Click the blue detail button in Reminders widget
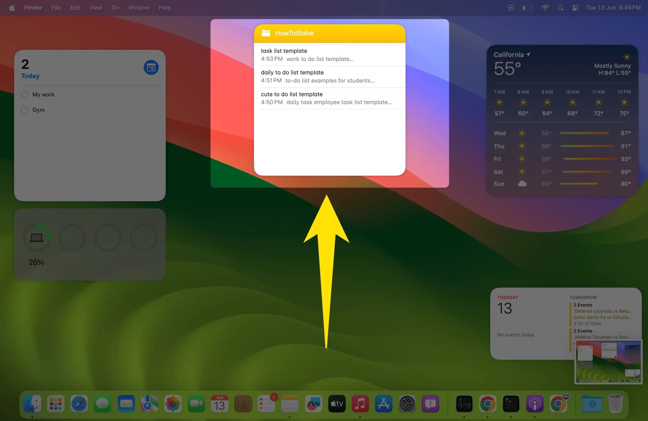This screenshot has height=421, width=648. coord(151,67)
